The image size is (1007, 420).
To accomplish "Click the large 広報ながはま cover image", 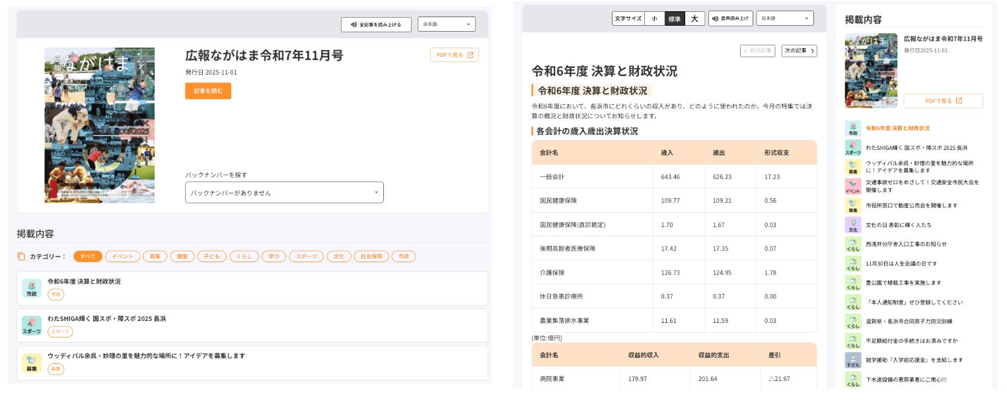I will click(100, 125).
